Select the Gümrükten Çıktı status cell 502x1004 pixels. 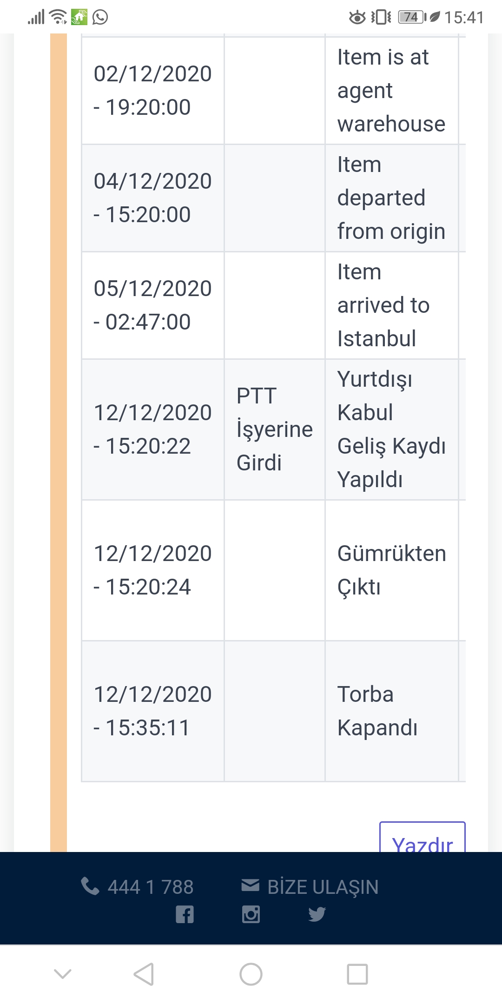click(x=392, y=570)
